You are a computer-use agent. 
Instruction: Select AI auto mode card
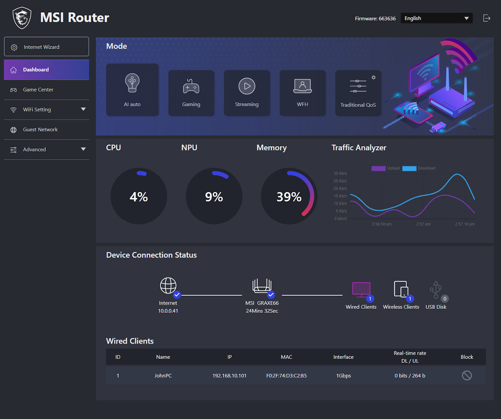point(132,90)
